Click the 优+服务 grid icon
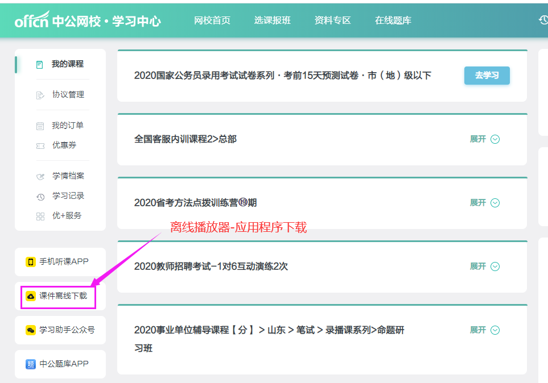 tap(40, 216)
